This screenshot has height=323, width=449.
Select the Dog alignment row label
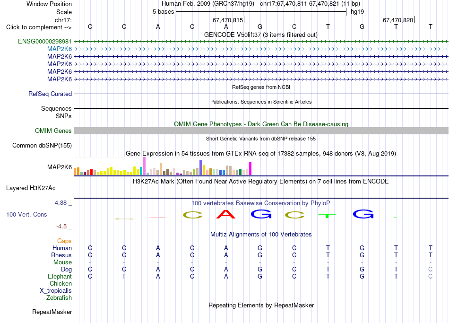67,270
